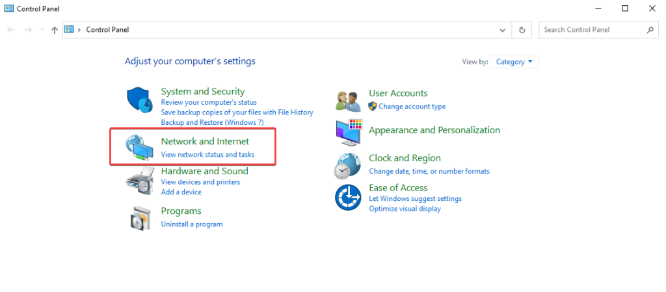Open the Programs disc box icon
This screenshot has width=666, height=292.
140,218
